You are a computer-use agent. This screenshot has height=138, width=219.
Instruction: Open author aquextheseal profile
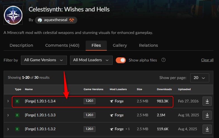pyautogui.click(x=56, y=20)
